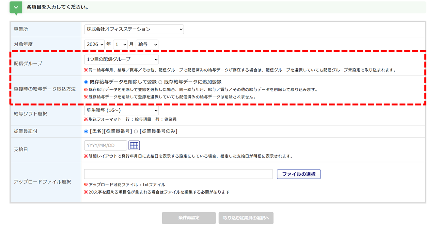Click the 支給日 row label

tap(21, 150)
